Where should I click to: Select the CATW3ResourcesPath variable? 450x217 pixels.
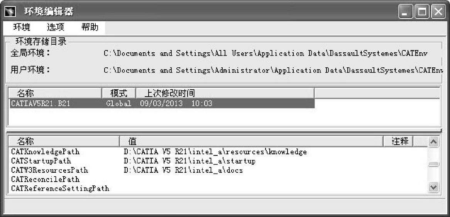[x=50, y=170]
